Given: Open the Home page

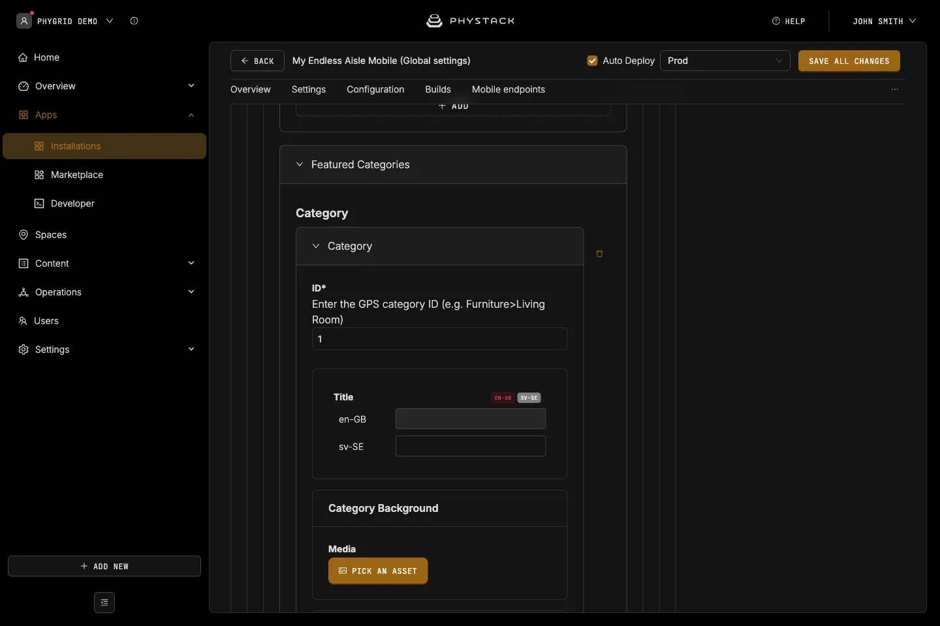Looking at the screenshot, I should click(104, 57).
